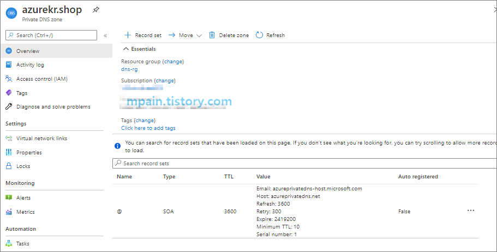Click the Tasks automation icon
Viewport: 497px width, 252px height.
click(x=9, y=243)
